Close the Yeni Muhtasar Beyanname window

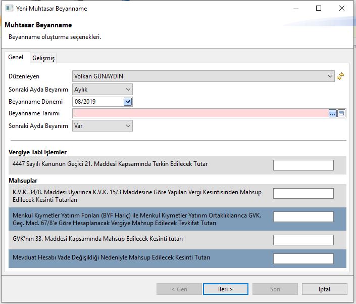click(x=342, y=9)
